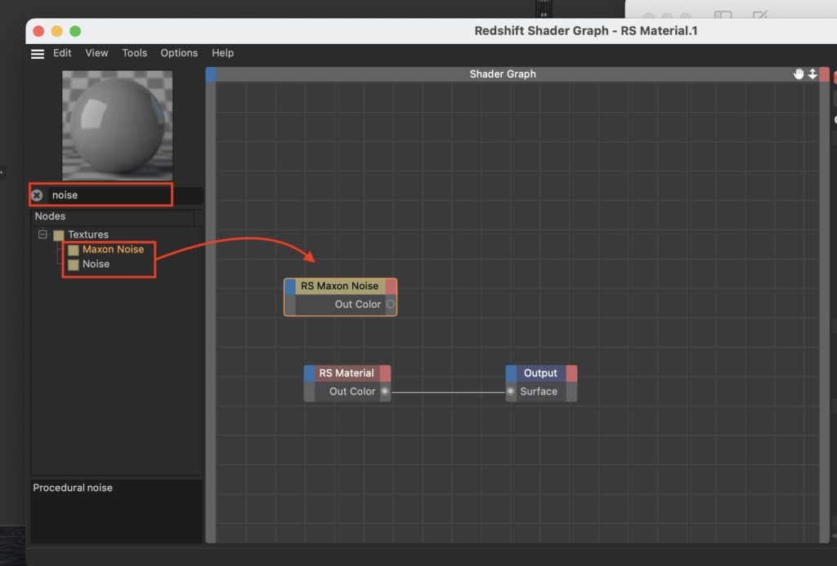Open the Options menu
The height and width of the screenshot is (566, 837).
(x=179, y=53)
